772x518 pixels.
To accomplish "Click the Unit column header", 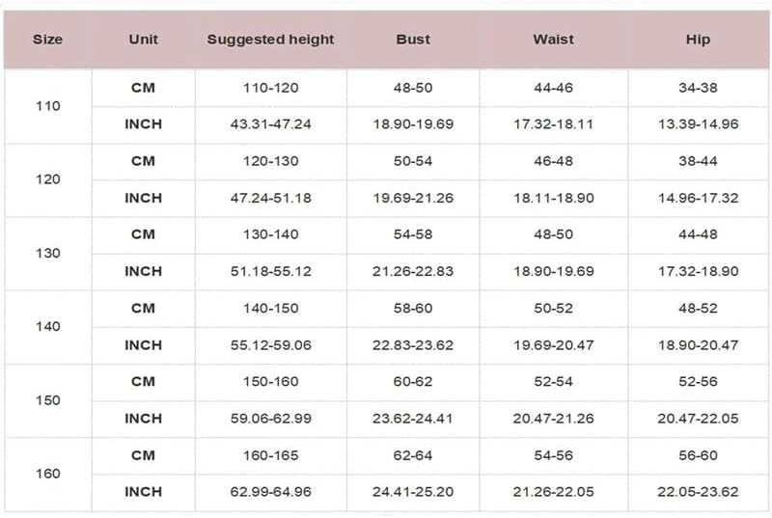I will (143, 40).
